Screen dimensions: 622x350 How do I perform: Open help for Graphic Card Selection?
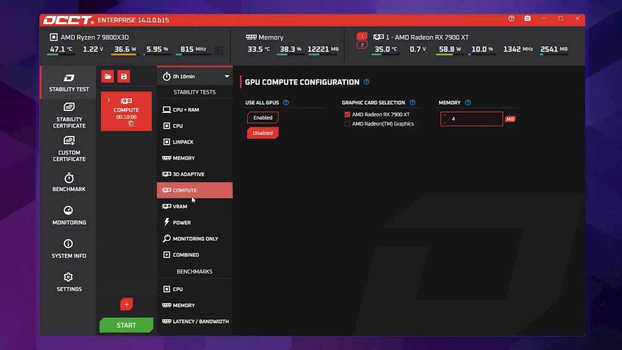pos(412,103)
